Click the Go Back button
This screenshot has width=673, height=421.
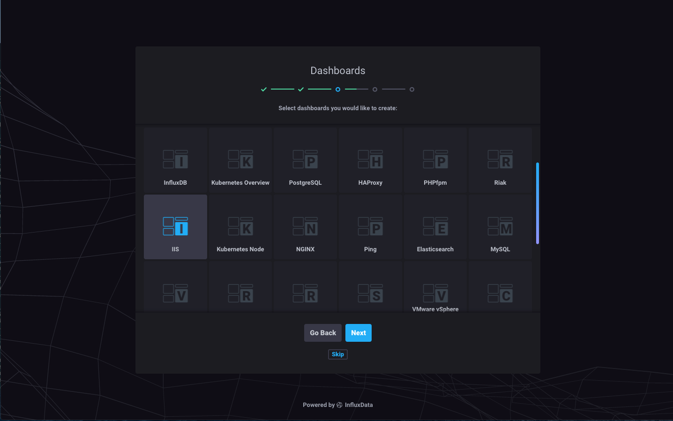pyautogui.click(x=323, y=333)
